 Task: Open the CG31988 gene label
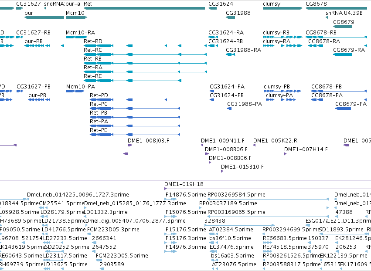(238, 13)
